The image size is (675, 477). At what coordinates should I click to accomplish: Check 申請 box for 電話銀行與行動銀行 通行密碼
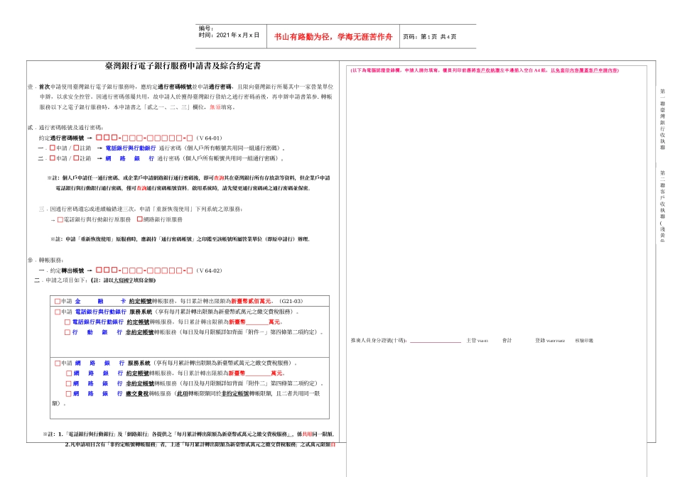[52, 148]
